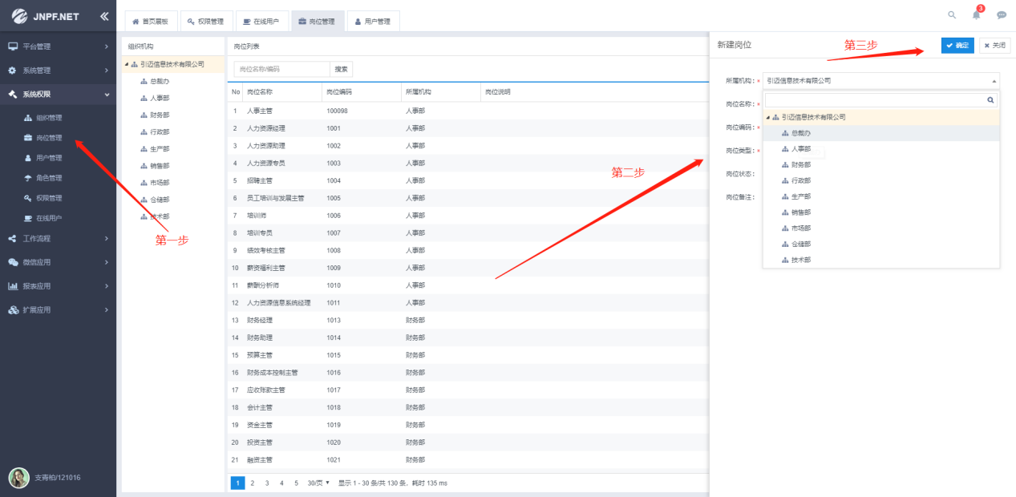
Task: Click the 财务成本控制主管 cell
Action: click(273, 373)
